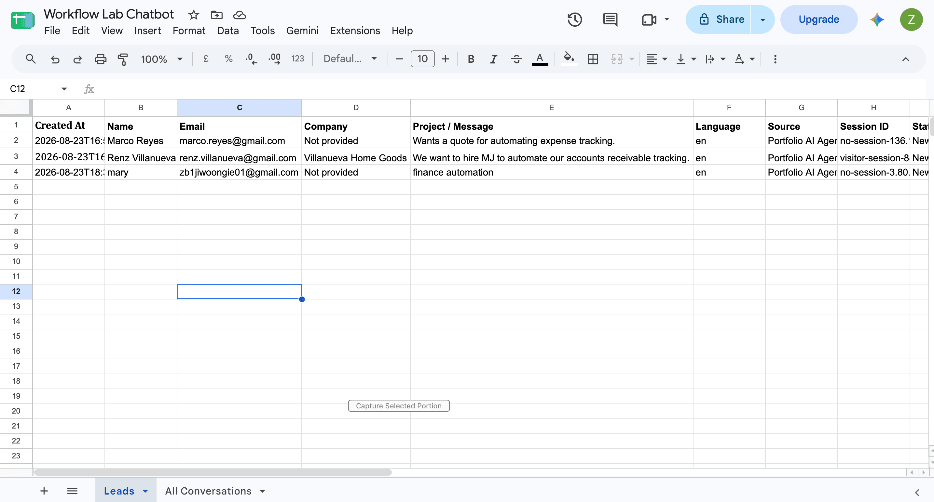Viewport: 934px width, 502px height.
Task: Open the Z account avatar
Action: click(x=911, y=19)
